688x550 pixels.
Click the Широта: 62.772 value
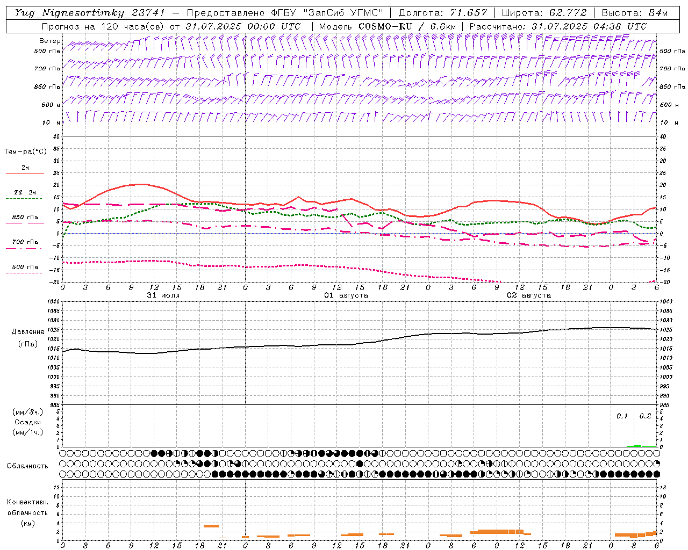pyautogui.click(x=544, y=13)
